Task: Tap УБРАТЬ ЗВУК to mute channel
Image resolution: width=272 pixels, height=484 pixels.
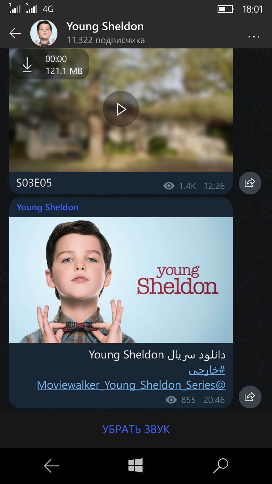Action: (136, 429)
